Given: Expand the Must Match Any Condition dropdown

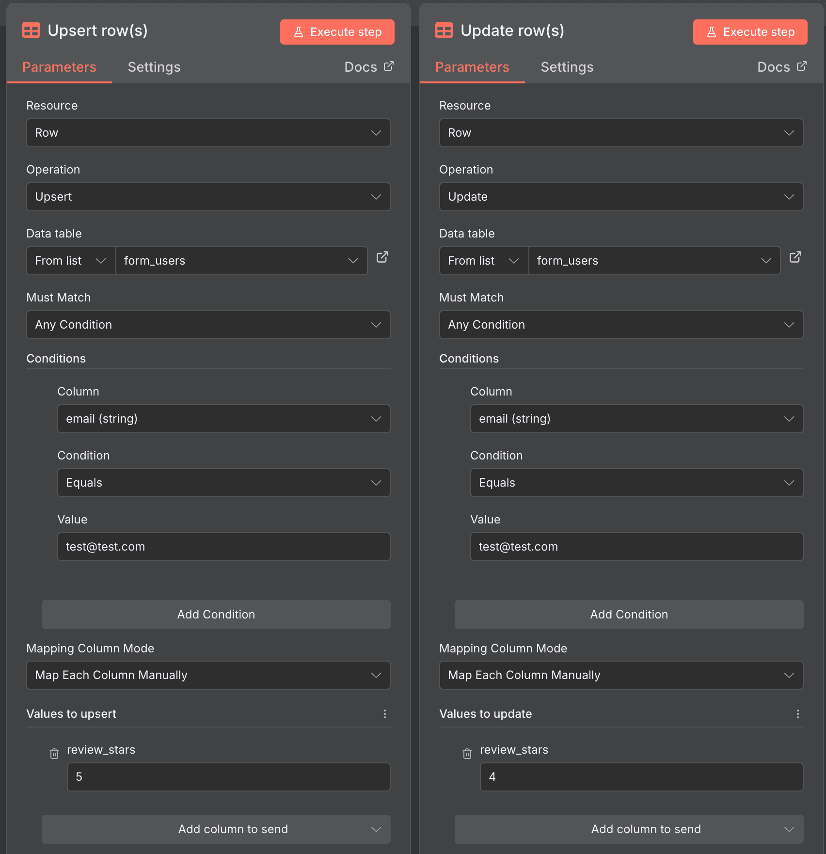Looking at the screenshot, I should point(207,325).
